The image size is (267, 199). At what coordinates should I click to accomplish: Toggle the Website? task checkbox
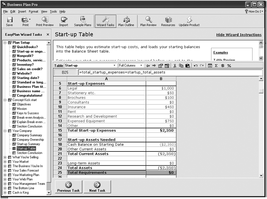click(14, 74)
